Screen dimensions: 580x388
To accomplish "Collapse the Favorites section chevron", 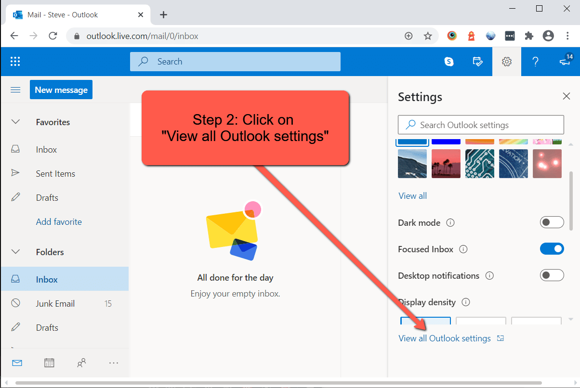I will coord(15,122).
